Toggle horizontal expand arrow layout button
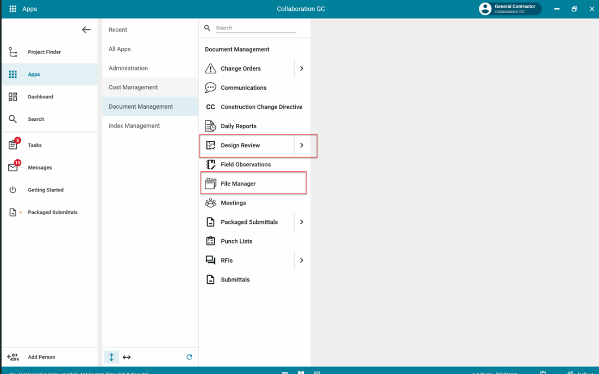This screenshot has width=599, height=374. click(x=127, y=357)
